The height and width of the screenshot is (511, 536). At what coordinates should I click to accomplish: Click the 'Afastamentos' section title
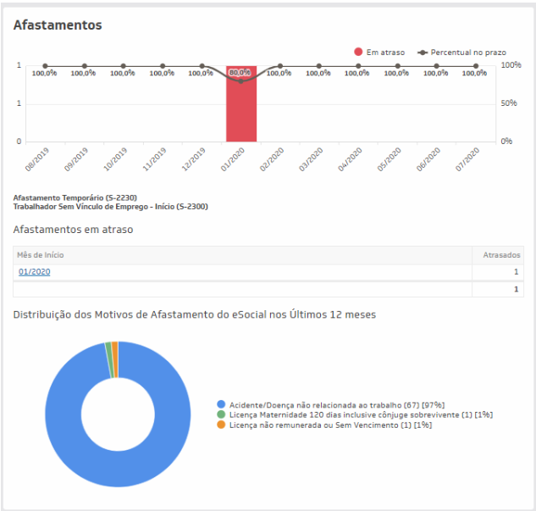[58, 25]
